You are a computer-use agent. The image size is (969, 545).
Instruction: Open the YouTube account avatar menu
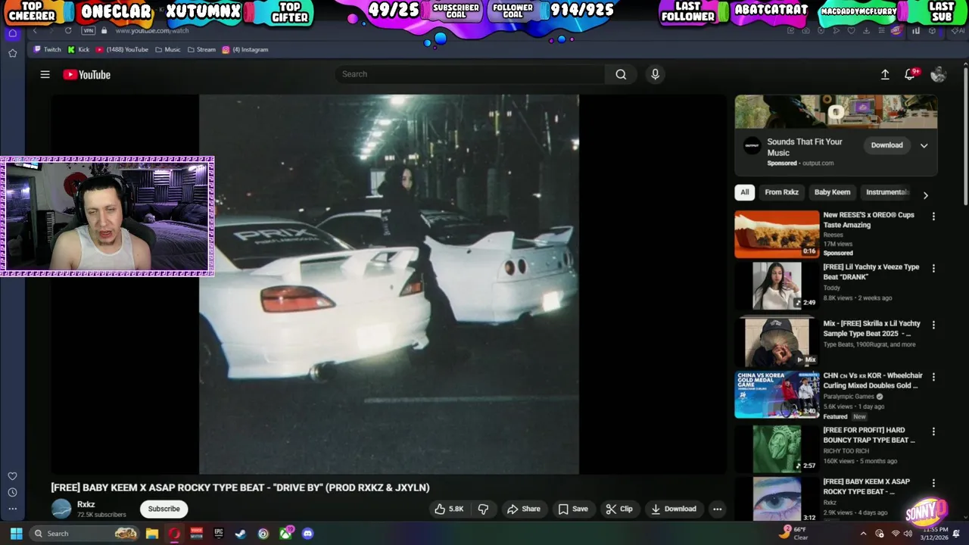click(938, 74)
